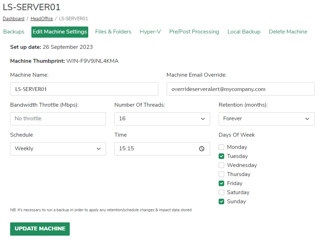Uncheck the Tuesday checkbox

(221, 156)
